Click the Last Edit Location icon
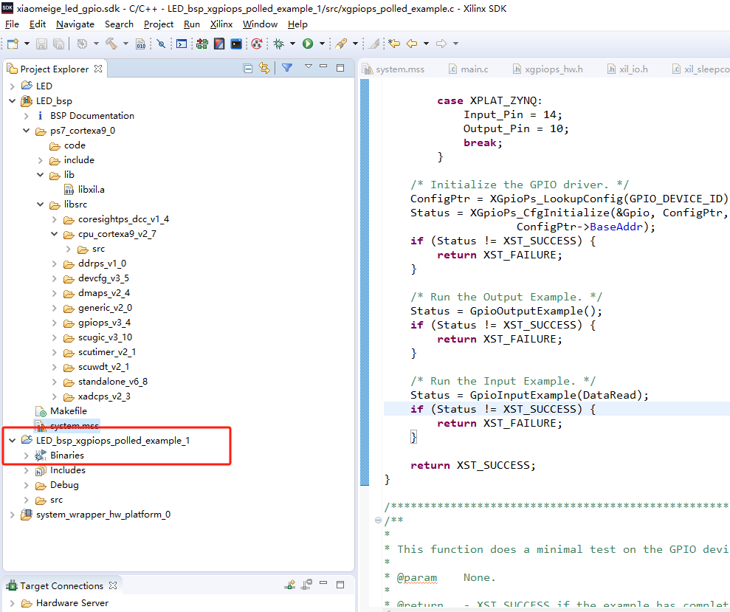The image size is (730, 612). tap(394, 44)
